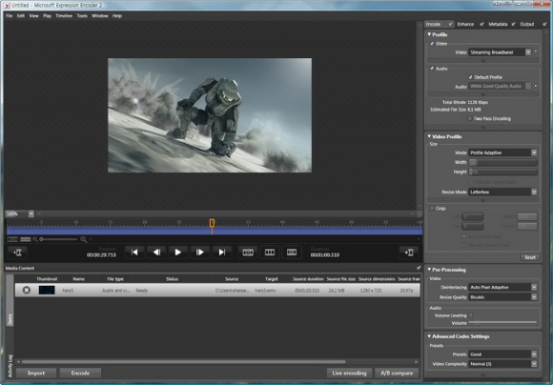The image size is (553, 385).
Task: Click the add trailer icon right of Duration
Action: click(x=409, y=253)
